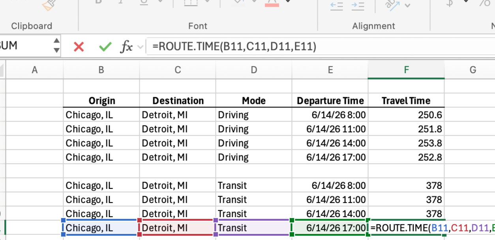Click the Departure Time header cell
The width and height of the screenshot is (495, 240).
tap(330, 100)
